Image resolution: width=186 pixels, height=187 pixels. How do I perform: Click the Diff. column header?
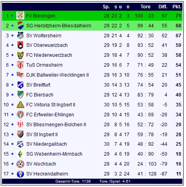click(163, 7)
